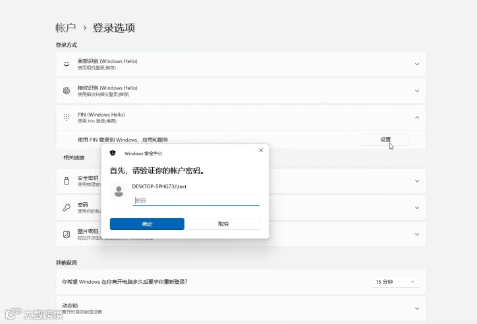The height and width of the screenshot is (324, 477).
Task: Collapse the PIN (Windows Hello) section
Action: (x=417, y=117)
